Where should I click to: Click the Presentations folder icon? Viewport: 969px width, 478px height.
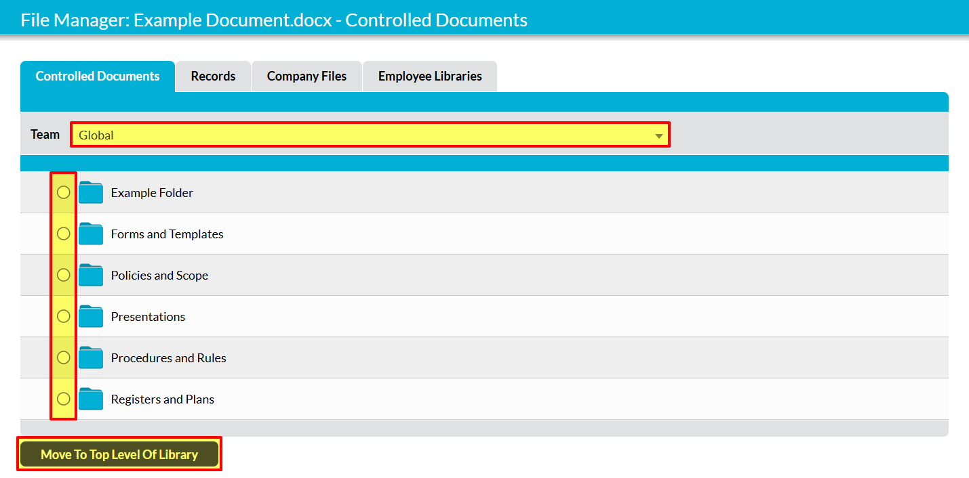click(x=91, y=317)
